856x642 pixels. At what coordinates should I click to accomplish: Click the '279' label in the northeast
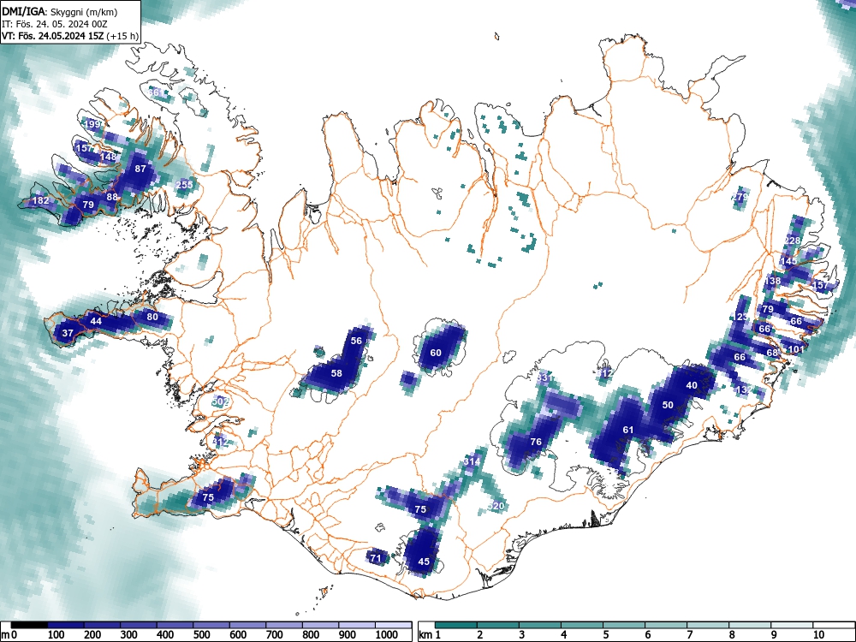pos(740,197)
